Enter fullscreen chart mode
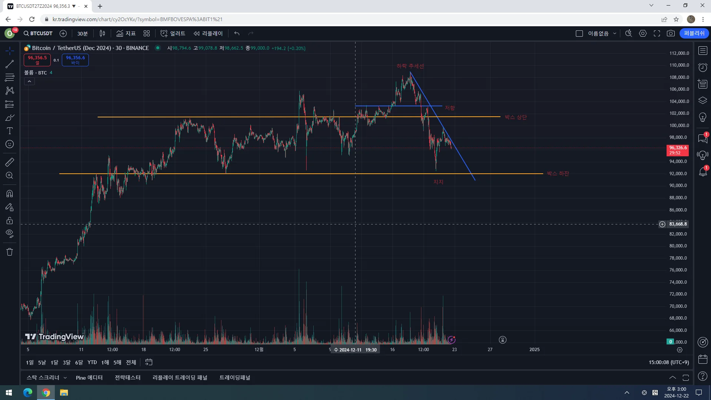711x400 pixels. 657,33
